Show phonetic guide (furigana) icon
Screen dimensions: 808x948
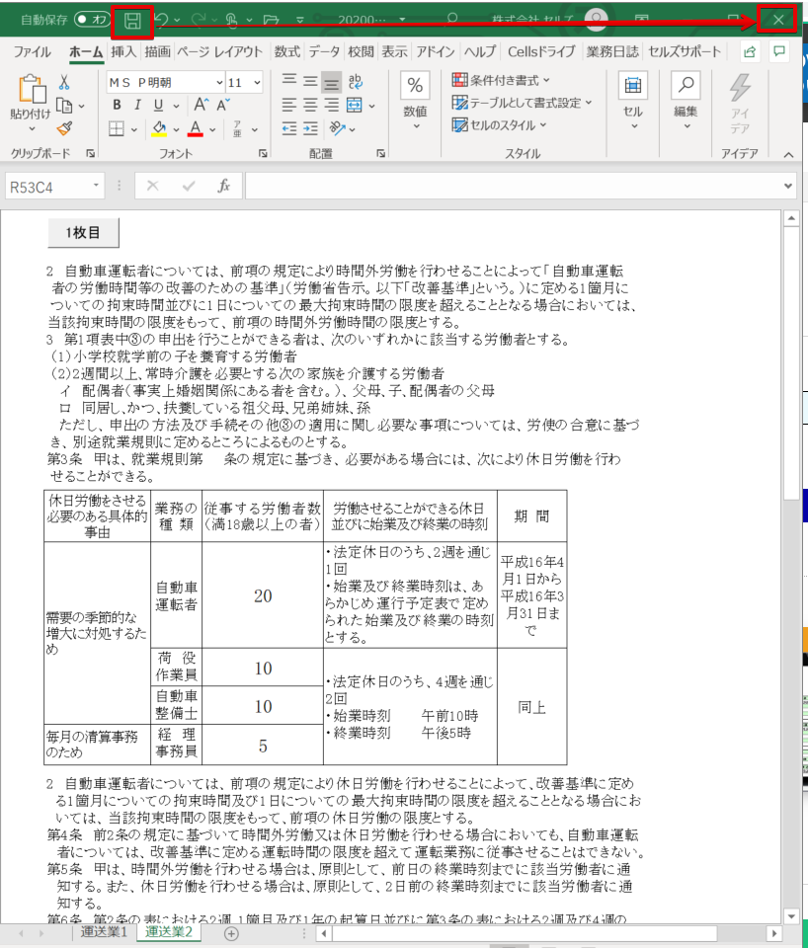237,128
